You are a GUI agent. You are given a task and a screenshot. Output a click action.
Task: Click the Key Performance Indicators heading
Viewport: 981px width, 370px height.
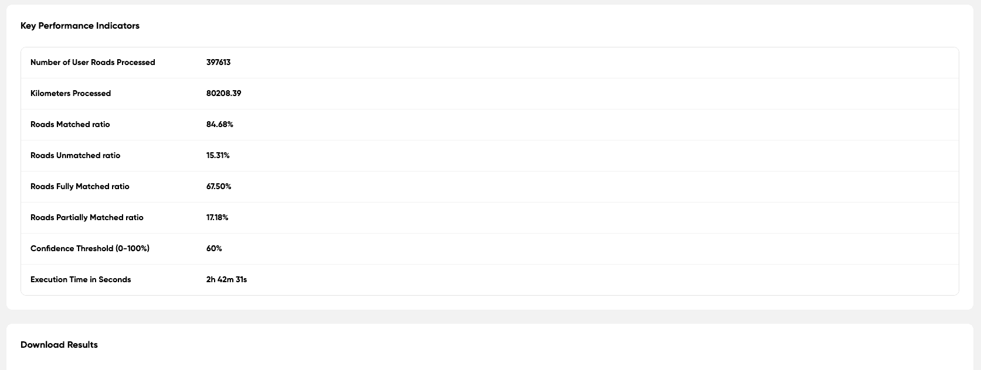click(80, 26)
